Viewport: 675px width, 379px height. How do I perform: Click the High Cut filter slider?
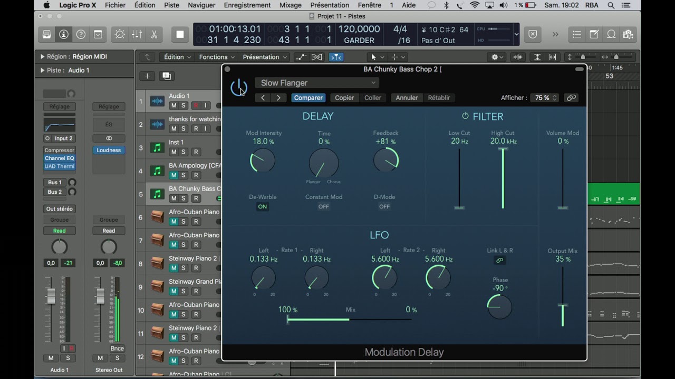(x=503, y=178)
